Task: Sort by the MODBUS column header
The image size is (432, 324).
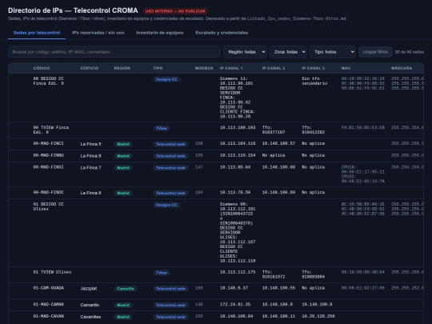Action: click(x=204, y=68)
